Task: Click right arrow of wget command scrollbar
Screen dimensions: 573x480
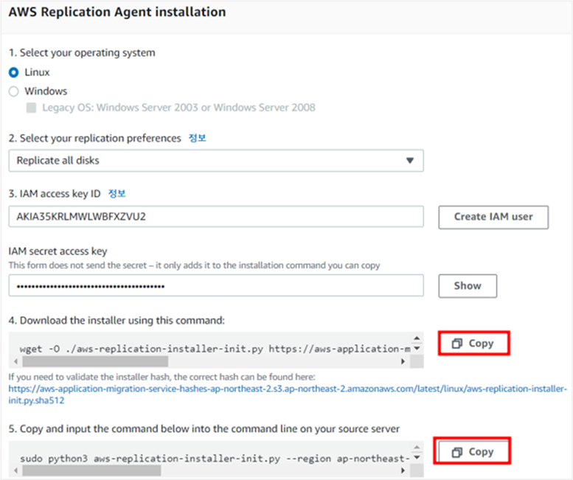Action: pyautogui.click(x=403, y=361)
